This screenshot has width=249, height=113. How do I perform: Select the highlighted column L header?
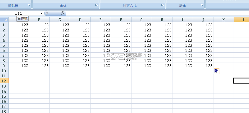coord(241,20)
